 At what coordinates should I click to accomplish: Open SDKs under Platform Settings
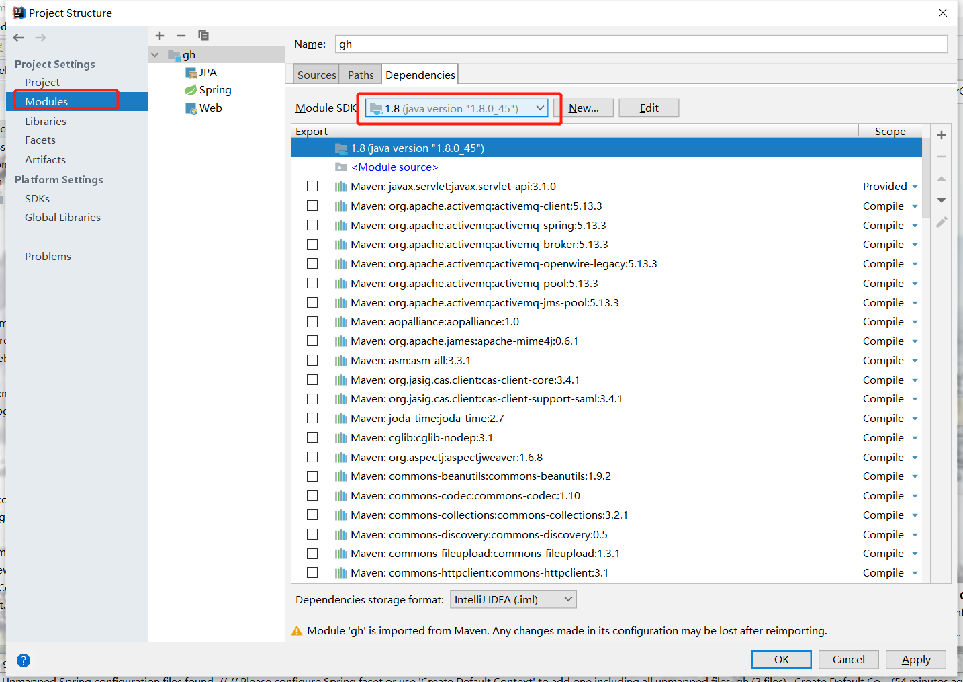37,198
